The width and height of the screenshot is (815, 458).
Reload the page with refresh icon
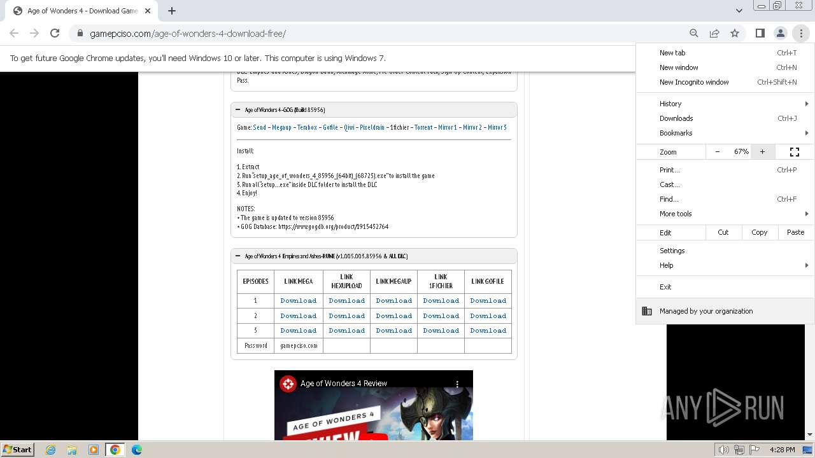(55, 33)
